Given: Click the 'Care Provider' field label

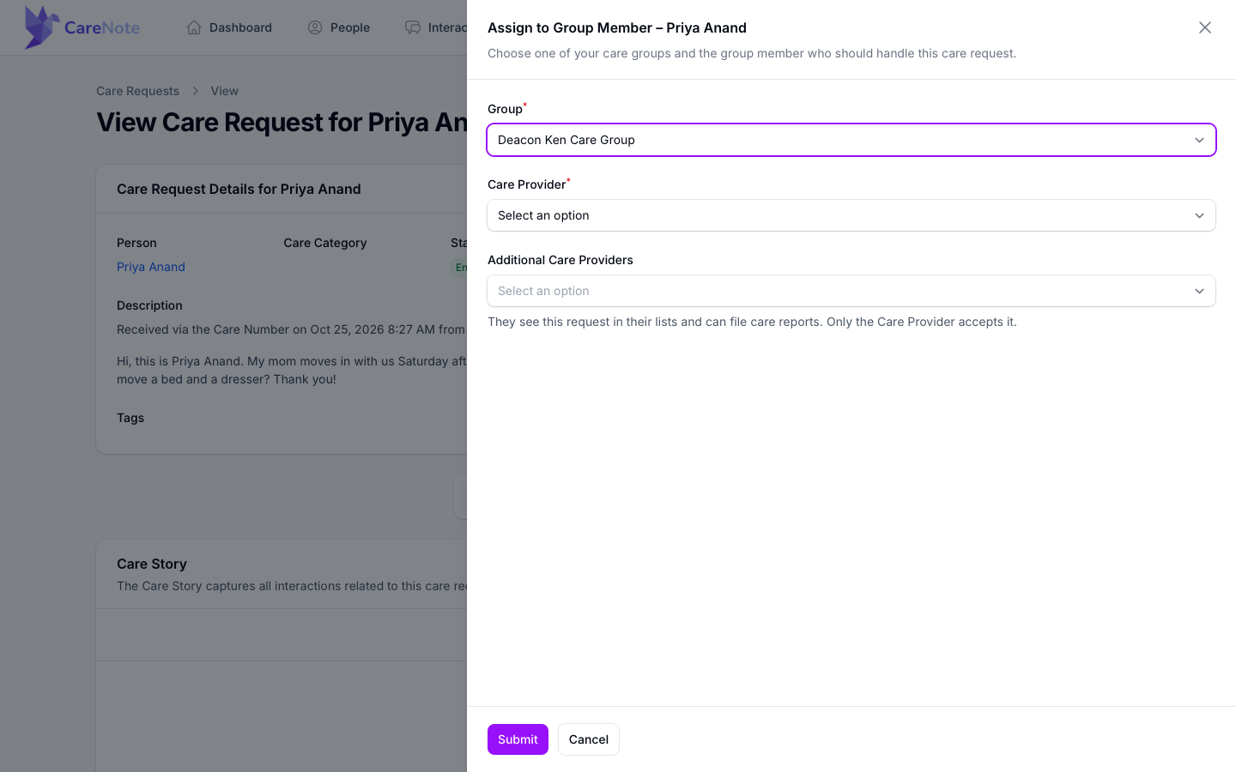Looking at the screenshot, I should 527,184.
